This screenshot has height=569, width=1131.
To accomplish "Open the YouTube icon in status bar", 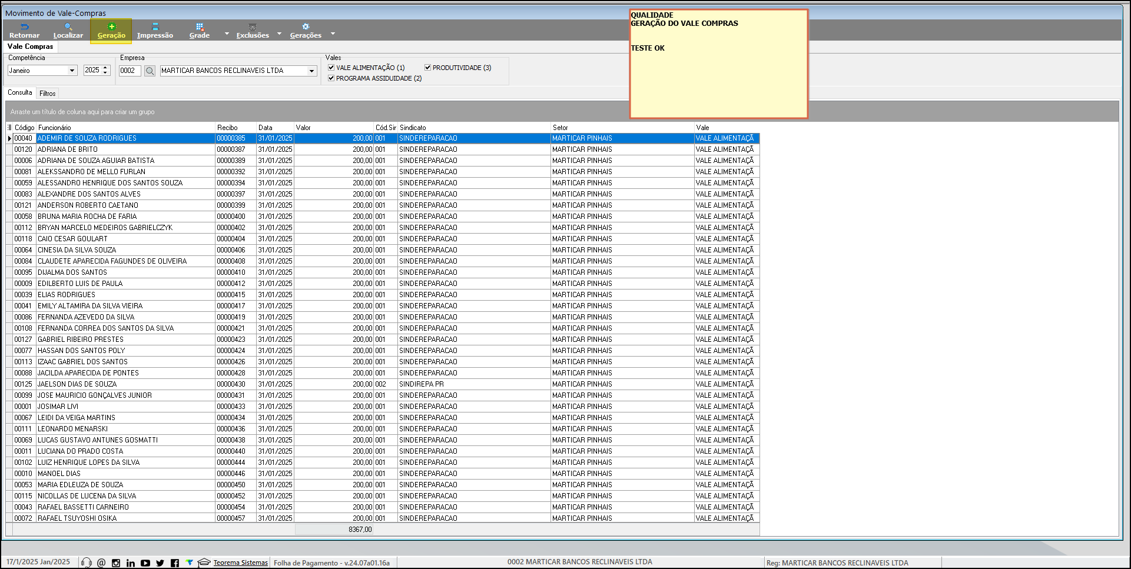I will click(x=145, y=563).
